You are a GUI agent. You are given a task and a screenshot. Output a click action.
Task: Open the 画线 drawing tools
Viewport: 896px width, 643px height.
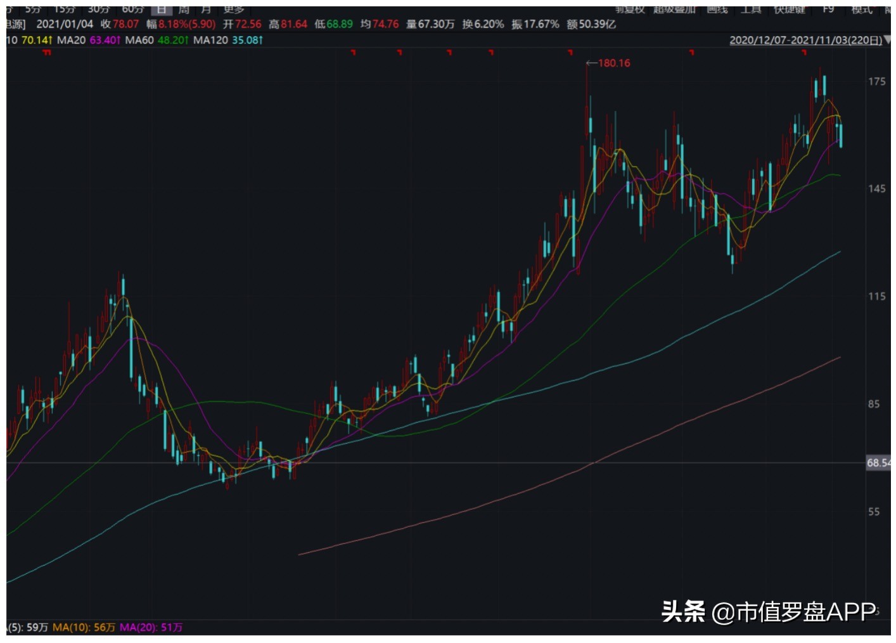point(717,10)
